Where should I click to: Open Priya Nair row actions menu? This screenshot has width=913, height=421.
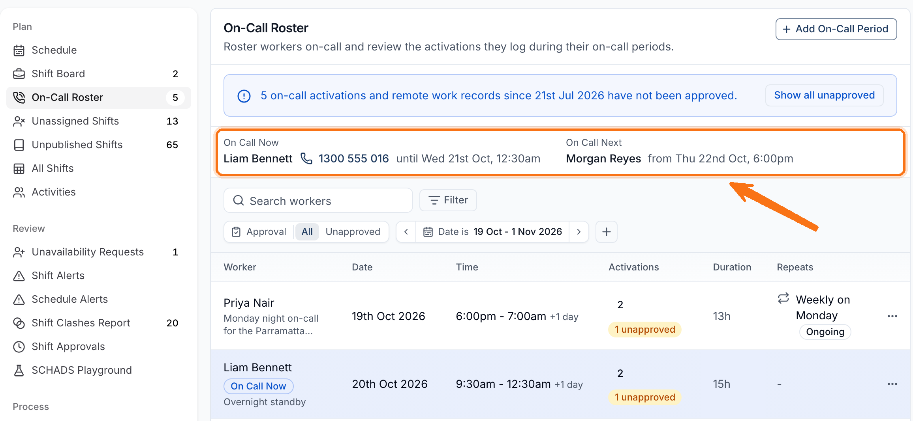tap(892, 316)
